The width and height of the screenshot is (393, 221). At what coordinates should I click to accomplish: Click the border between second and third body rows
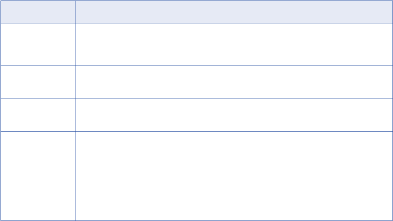click(x=196, y=99)
